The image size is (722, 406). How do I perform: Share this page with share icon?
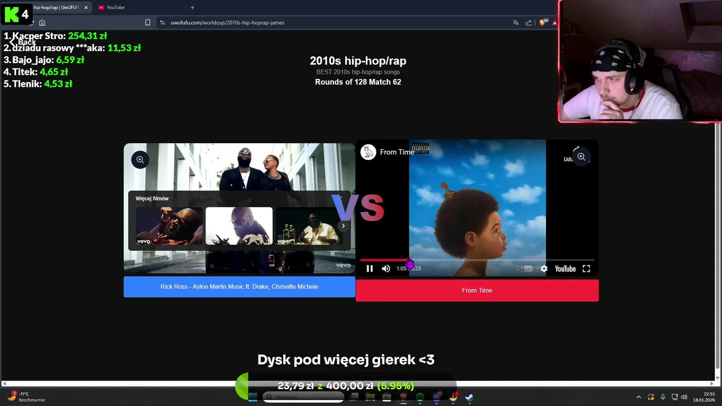(529, 23)
